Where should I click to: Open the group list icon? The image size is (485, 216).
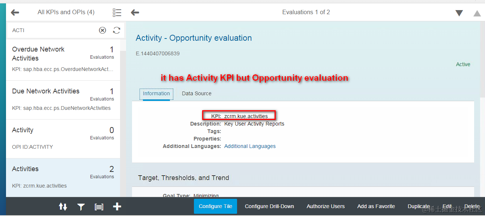coord(99,207)
